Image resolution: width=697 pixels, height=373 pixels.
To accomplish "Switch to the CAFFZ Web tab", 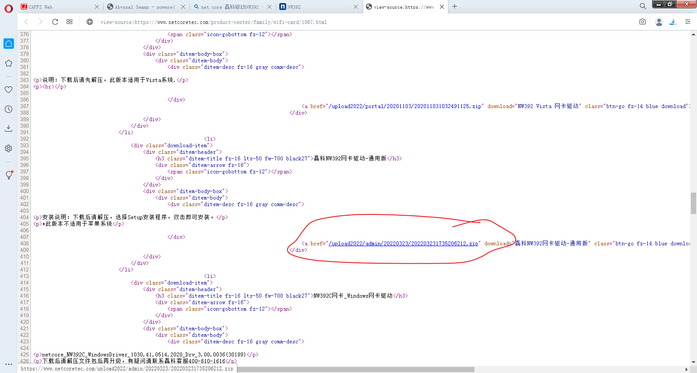I will click(57, 7).
